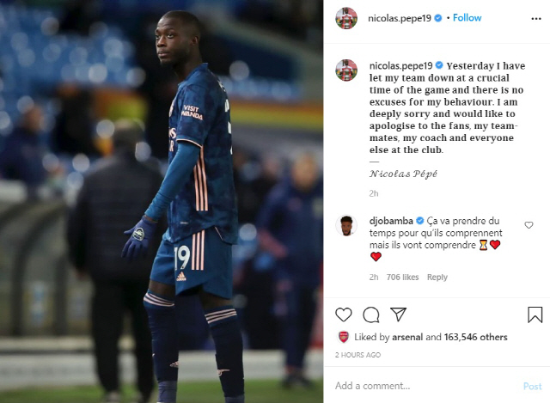
Task: Like djobamba's comment with small heart
Action: click(529, 225)
